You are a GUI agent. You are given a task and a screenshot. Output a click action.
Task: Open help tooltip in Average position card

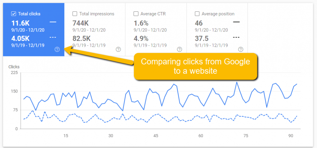tap(241, 49)
